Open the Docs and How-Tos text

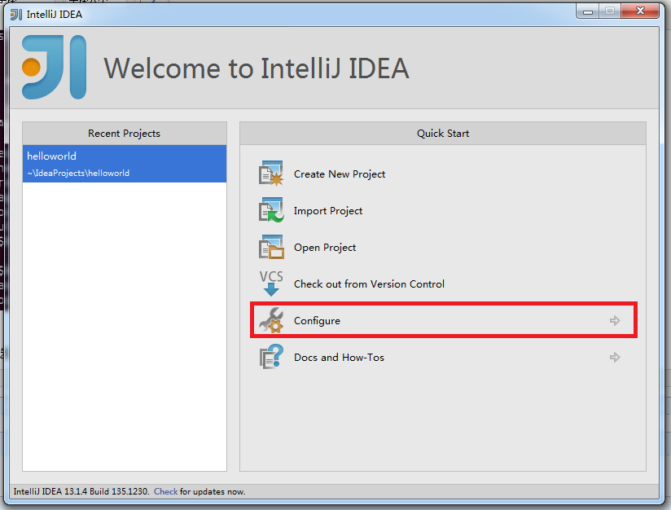click(x=339, y=358)
